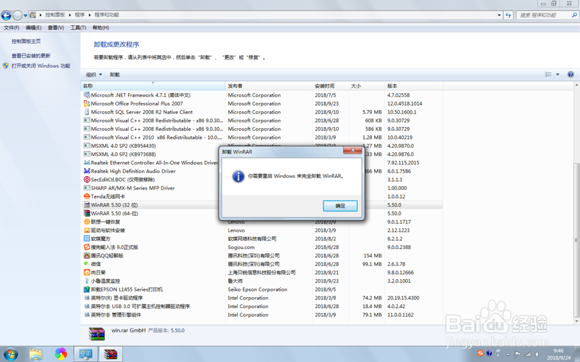Sort by 名称 column header
The image size is (580, 362).
click(153, 86)
